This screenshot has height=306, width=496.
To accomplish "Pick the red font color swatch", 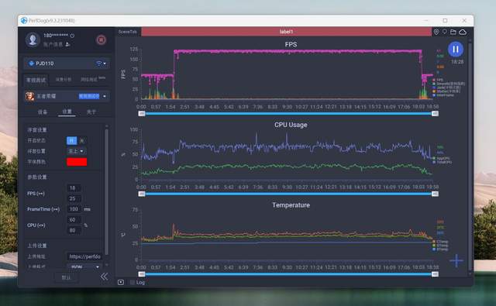I will (77, 162).
